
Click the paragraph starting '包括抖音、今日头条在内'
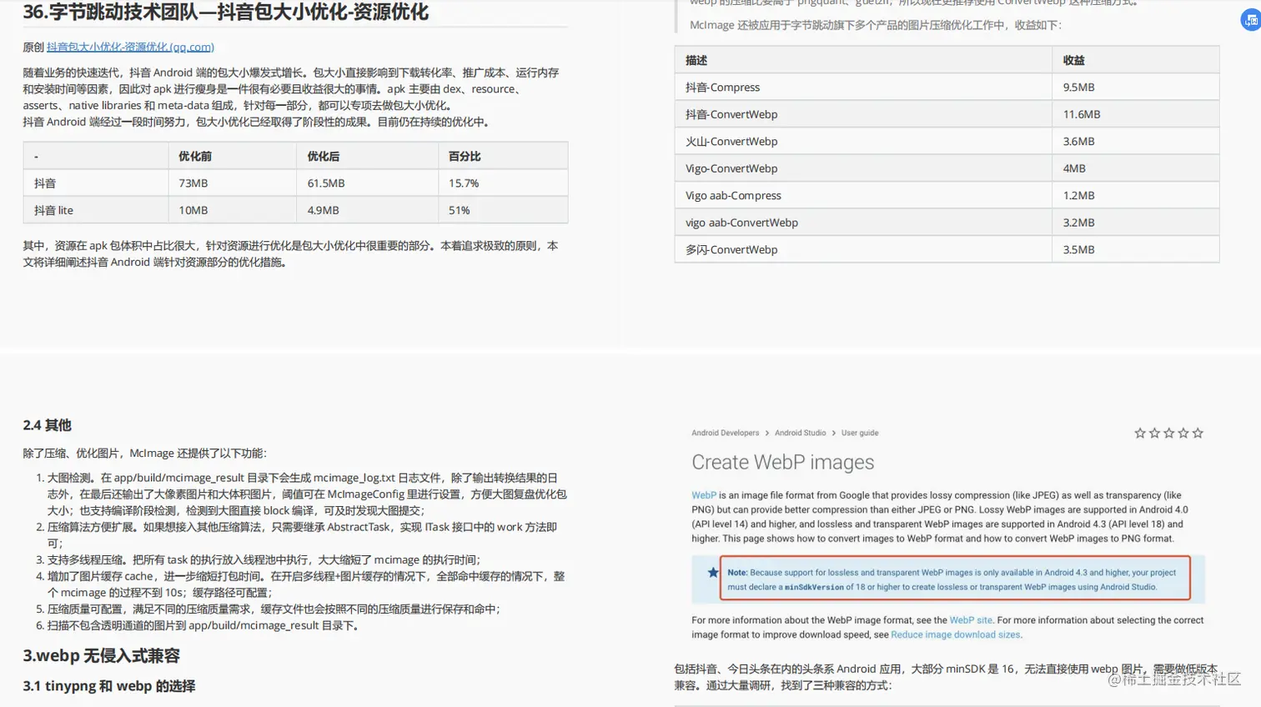946,677
